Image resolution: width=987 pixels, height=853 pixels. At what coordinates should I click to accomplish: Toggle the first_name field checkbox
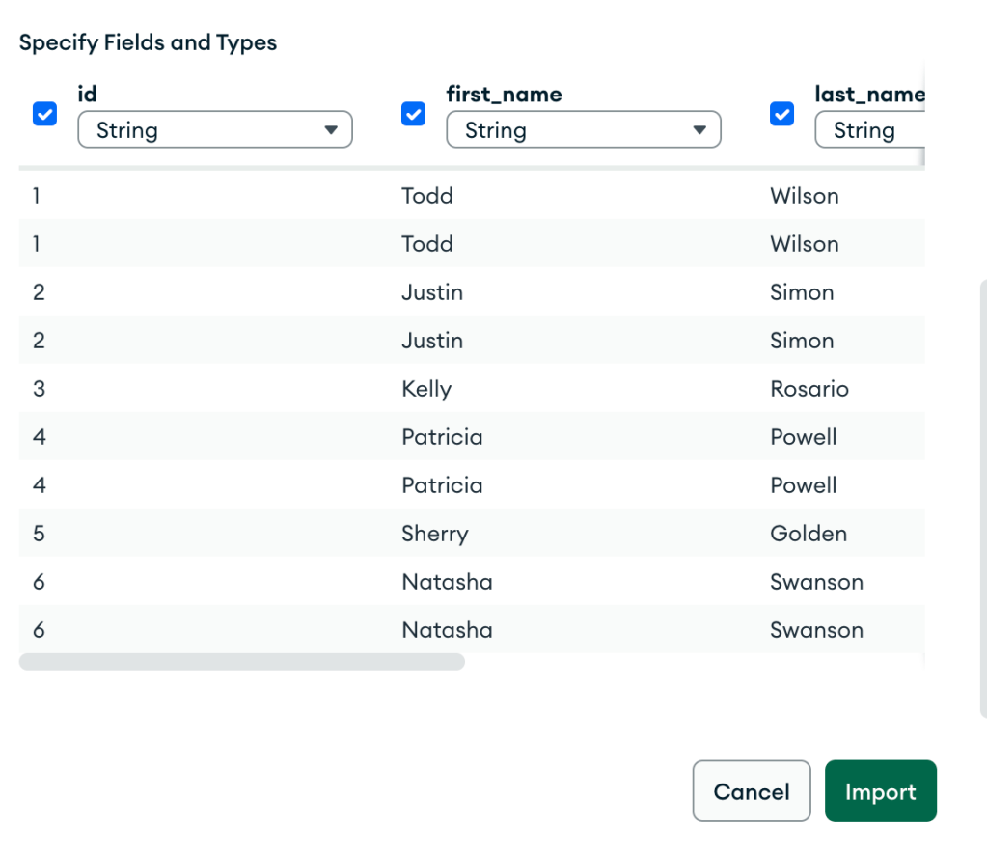coord(413,114)
